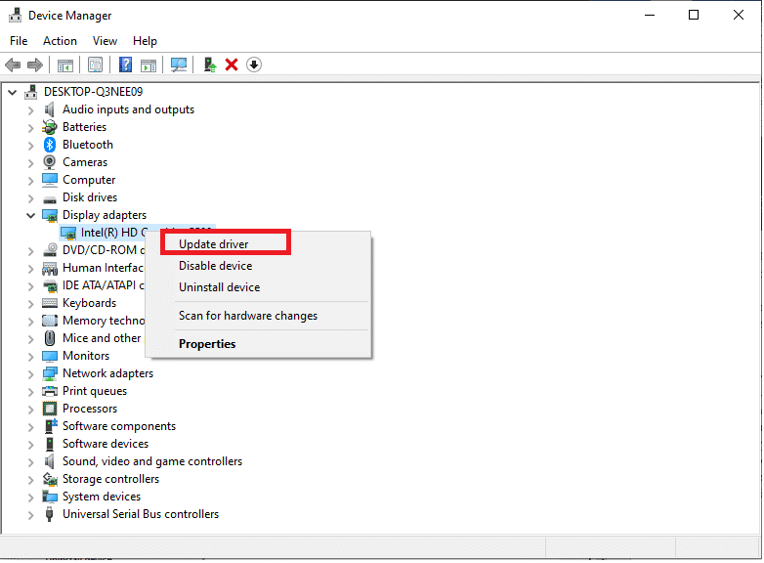This screenshot has width=764, height=563.
Task: Select the Print queues label
Action: (x=95, y=391)
